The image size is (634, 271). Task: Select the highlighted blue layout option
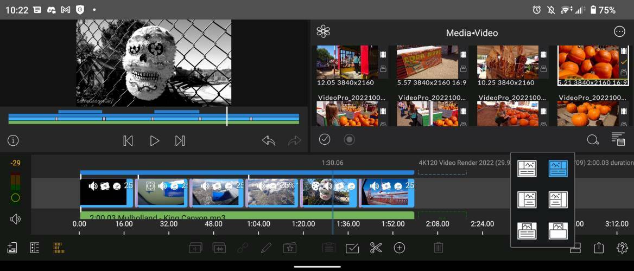pyautogui.click(x=557, y=169)
